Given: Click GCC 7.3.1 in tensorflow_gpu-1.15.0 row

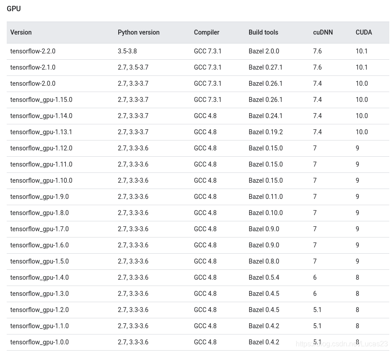Looking at the screenshot, I should click(207, 100).
